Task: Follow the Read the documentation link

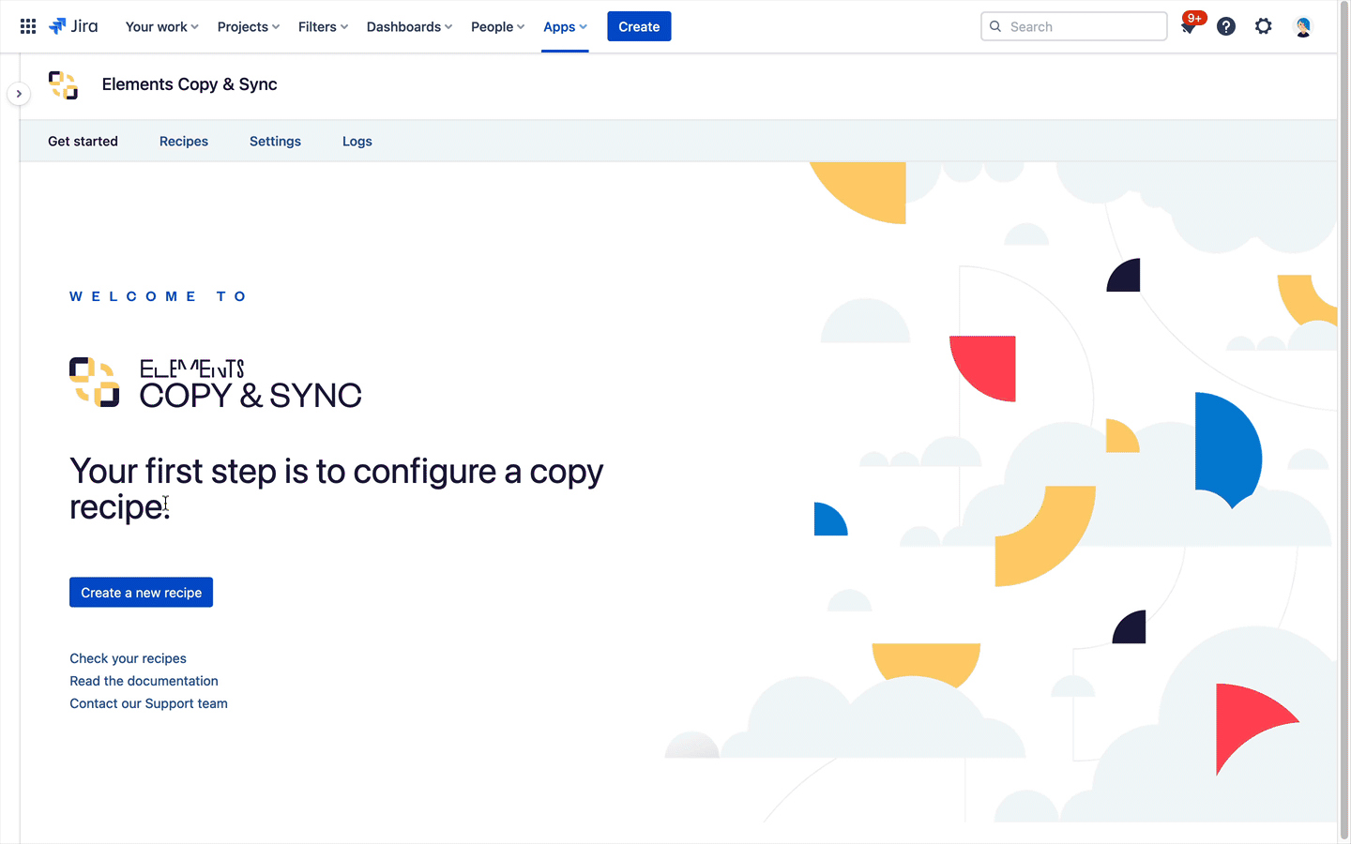Action: click(144, 681)
